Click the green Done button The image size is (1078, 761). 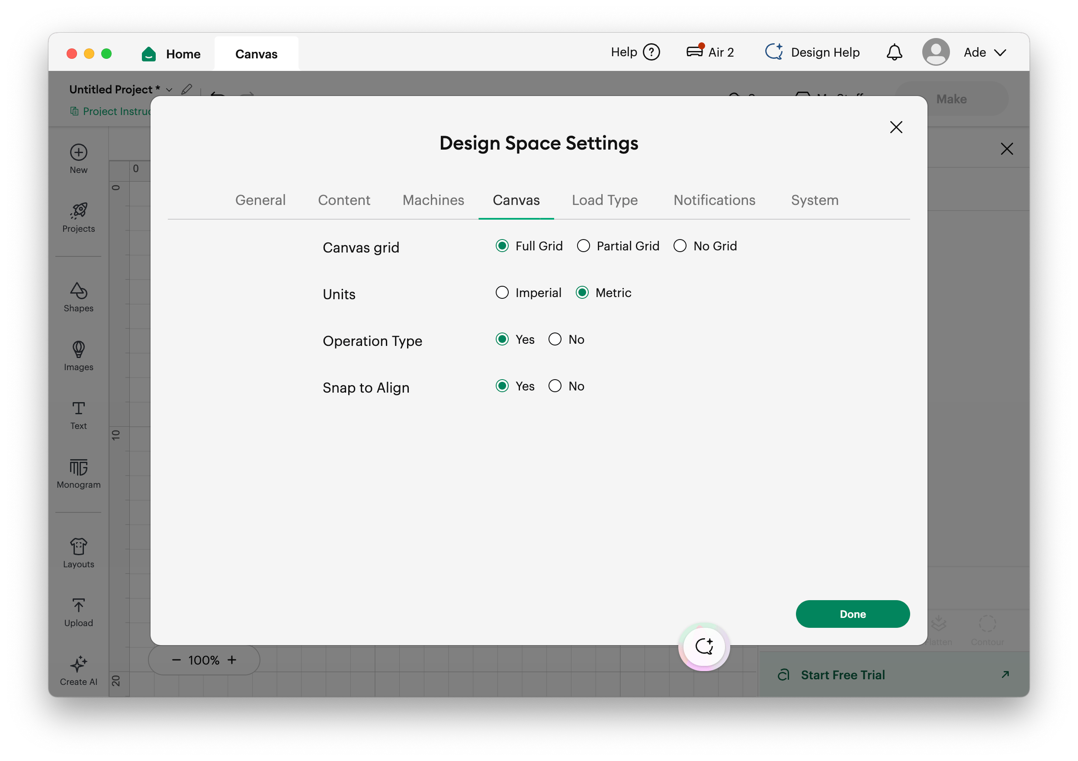point(852,614)
